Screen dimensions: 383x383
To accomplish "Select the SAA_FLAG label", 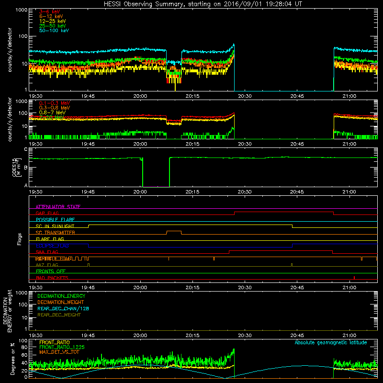I will (47, 252).
